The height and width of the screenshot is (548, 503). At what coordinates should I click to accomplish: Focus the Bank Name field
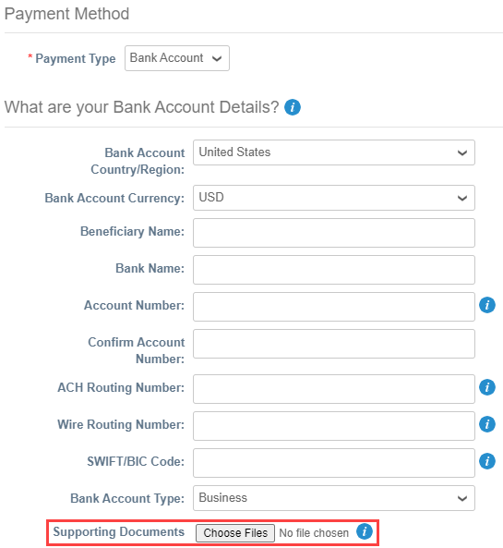pos(334,270)
